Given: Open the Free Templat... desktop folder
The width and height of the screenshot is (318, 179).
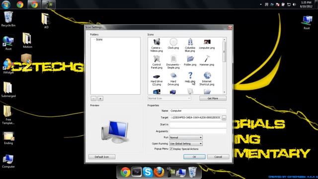Looking at the screenshot, I should click(8, 115).
